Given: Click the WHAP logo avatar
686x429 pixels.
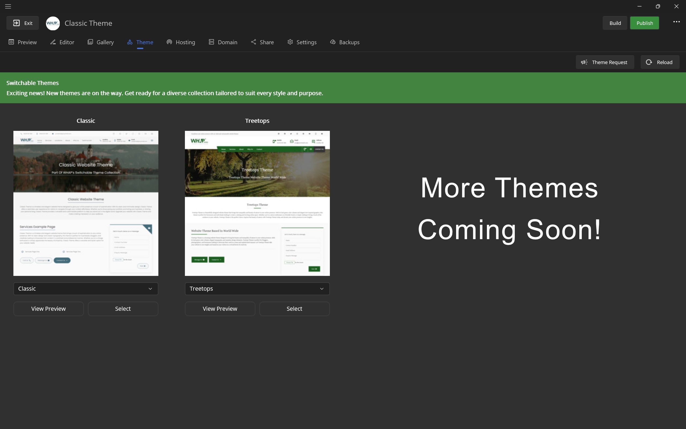Looking at the screenshot, I should [x=53, y=23].
